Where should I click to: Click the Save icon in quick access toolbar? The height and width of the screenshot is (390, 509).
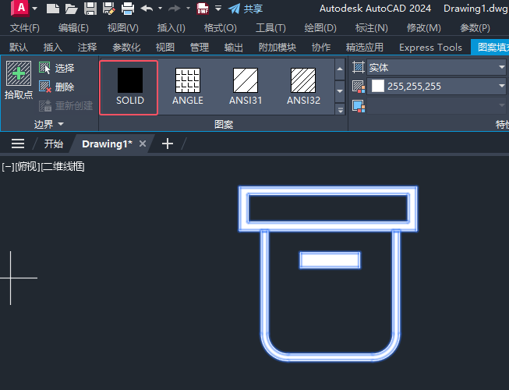(90, 9)
